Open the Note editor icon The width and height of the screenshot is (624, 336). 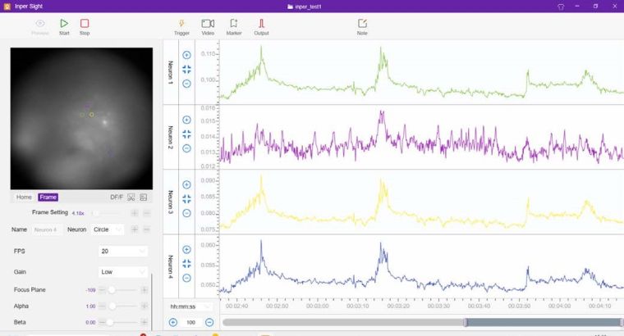click(362, 24)
